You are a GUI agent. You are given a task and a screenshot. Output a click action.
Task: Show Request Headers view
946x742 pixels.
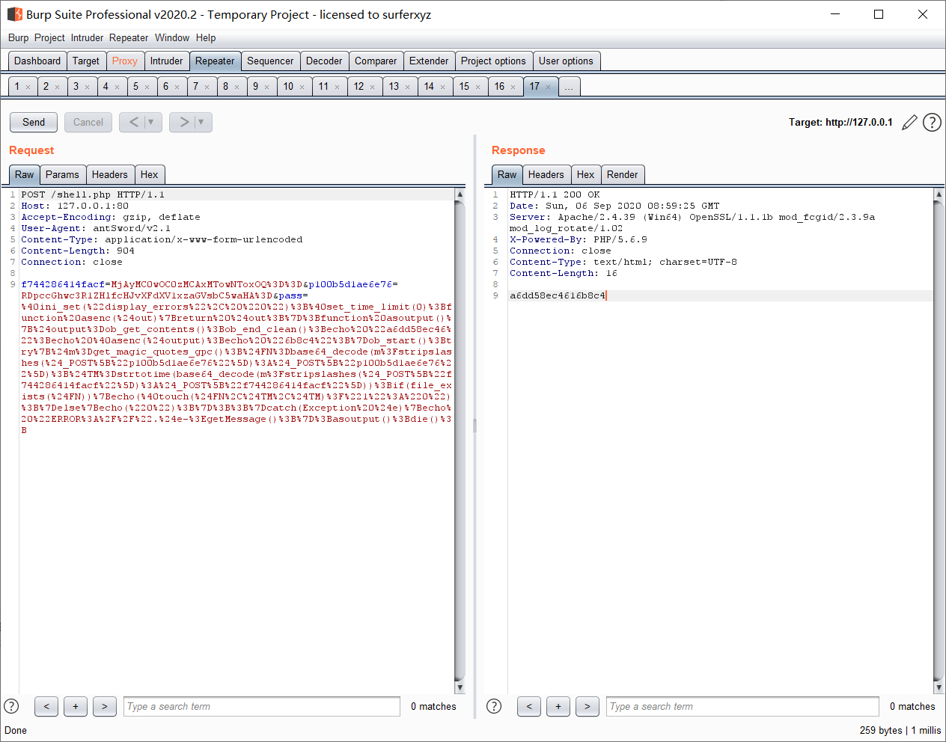(110, 175)
